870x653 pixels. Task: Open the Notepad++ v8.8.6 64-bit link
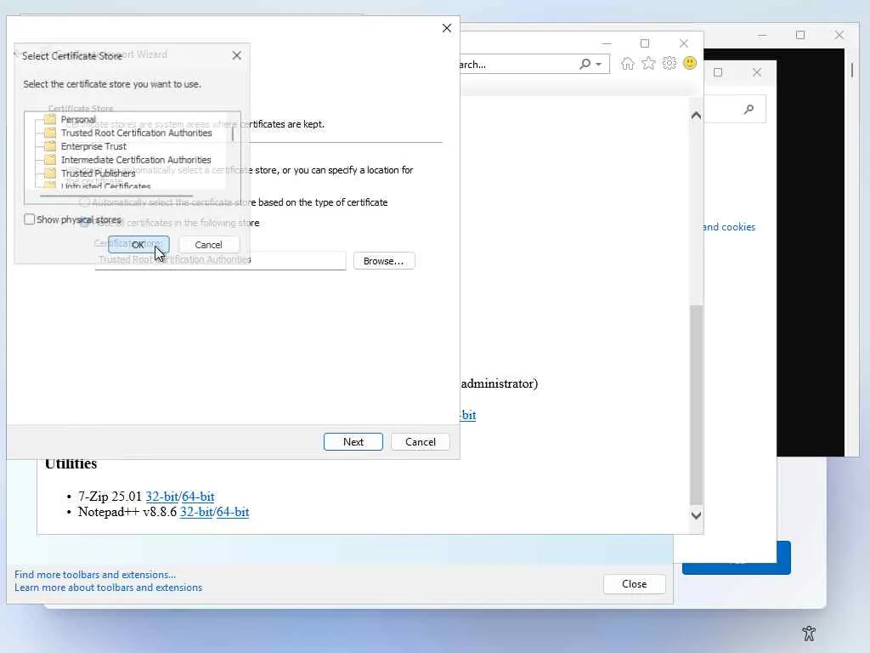click(233, 512)
